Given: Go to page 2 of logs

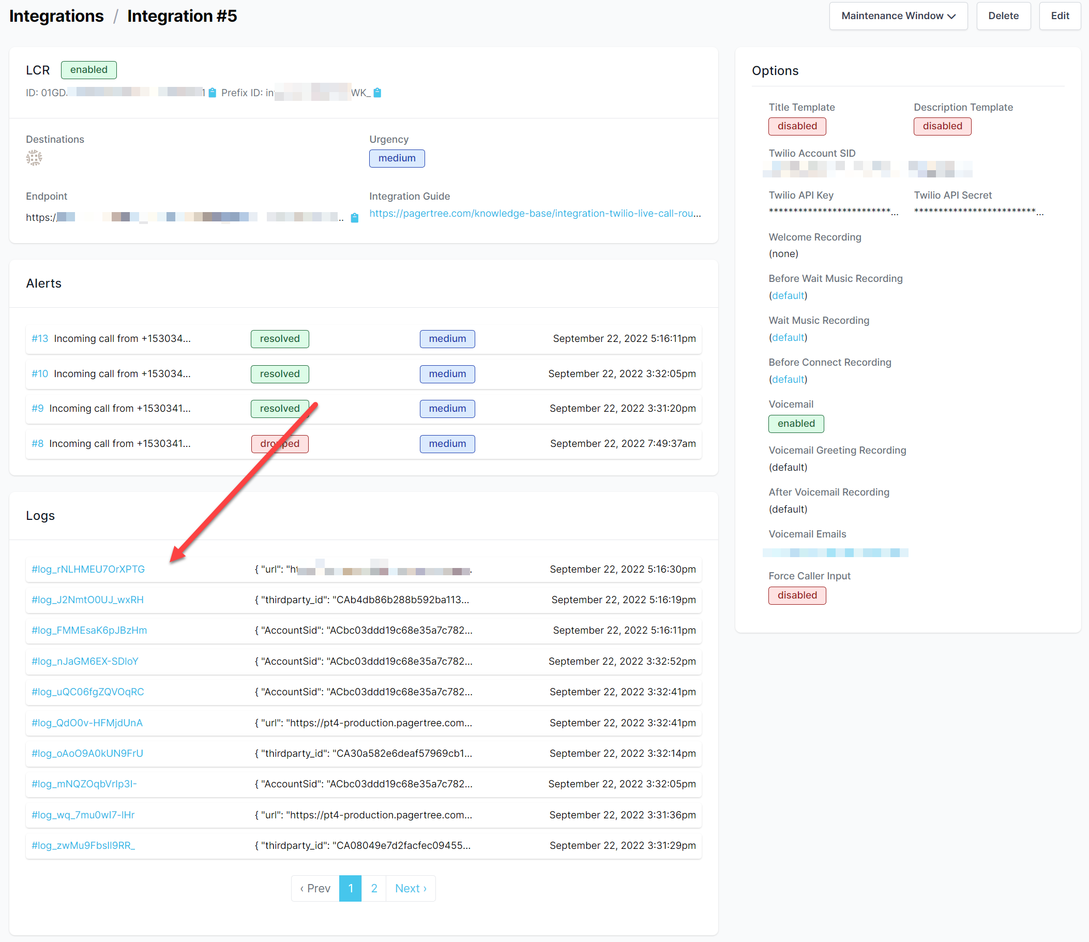Looking at the screenshot, I should point(374,888).
